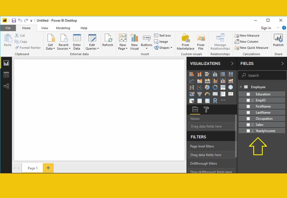Select the slicer visual

click(192, 101)
